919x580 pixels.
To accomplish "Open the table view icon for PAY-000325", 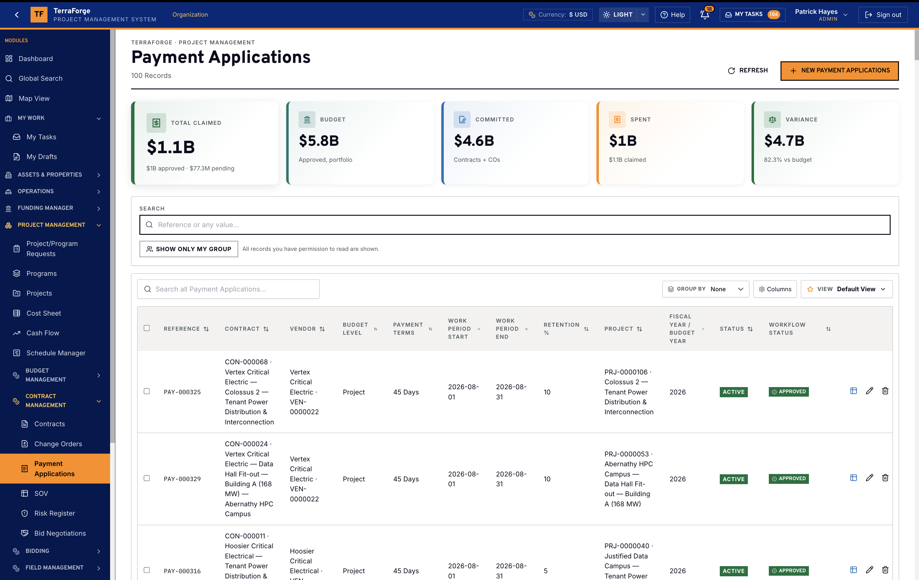I will [853, 391].
